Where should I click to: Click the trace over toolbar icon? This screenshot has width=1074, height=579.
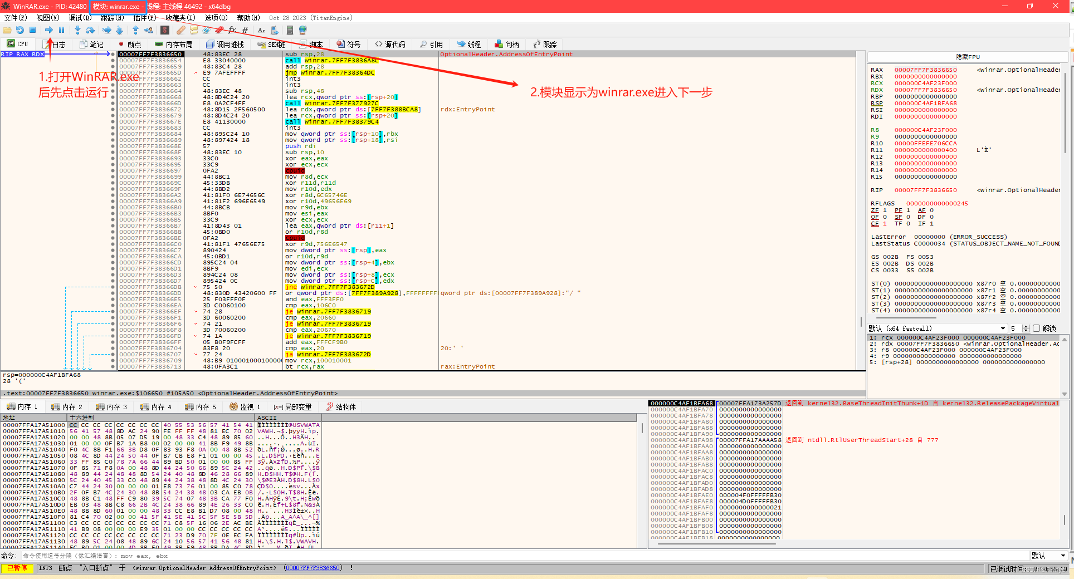click(119, 30)
